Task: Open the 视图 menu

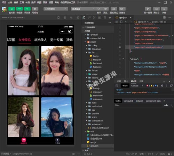Action: [x=39, y=2]
